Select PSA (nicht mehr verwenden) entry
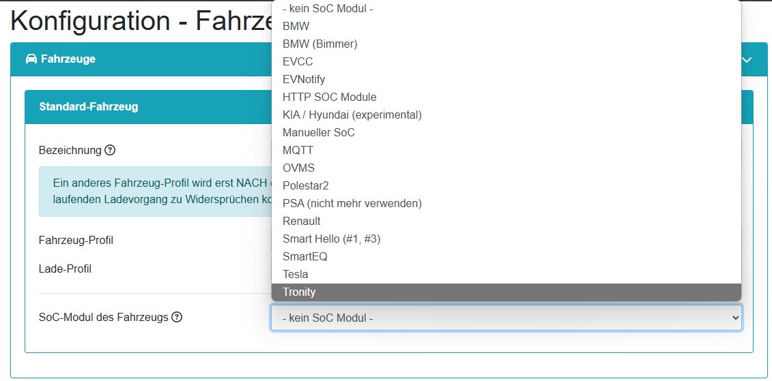This screenshot has height=381, width=772. (352, 203)
